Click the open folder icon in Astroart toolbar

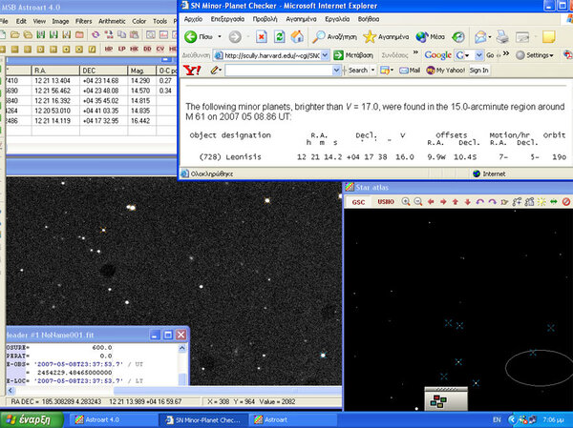coord(15,34)
